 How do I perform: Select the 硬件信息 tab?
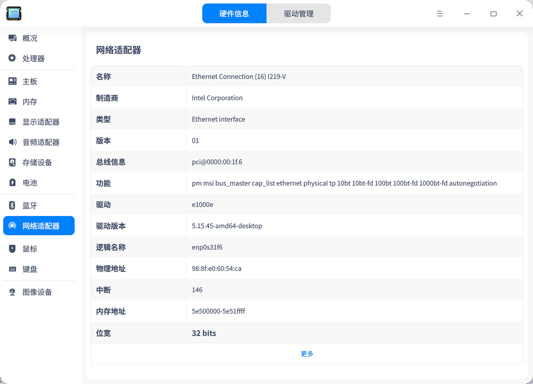click(x=234, y=13)
